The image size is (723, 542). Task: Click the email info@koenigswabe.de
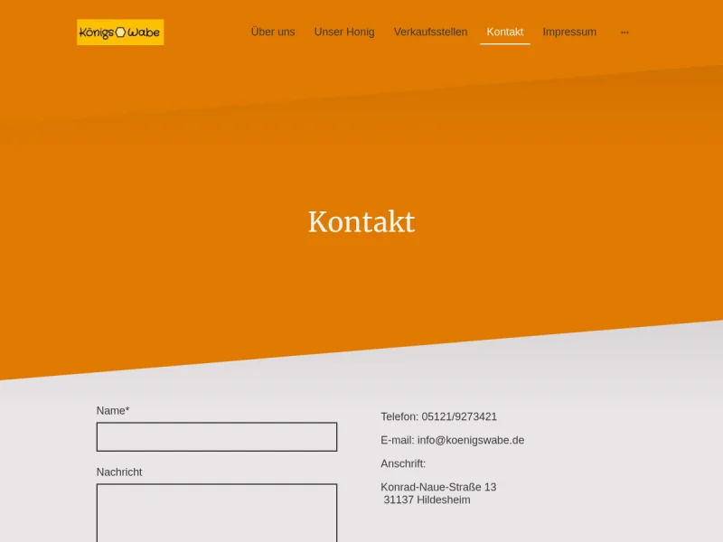coord(471,441)
